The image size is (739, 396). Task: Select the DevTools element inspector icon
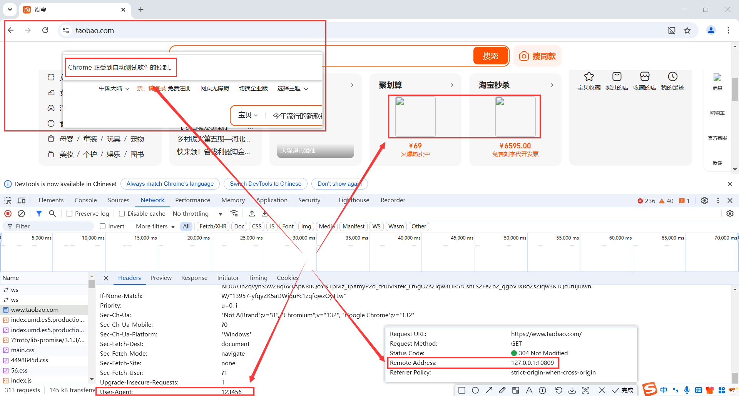point(8,200)
